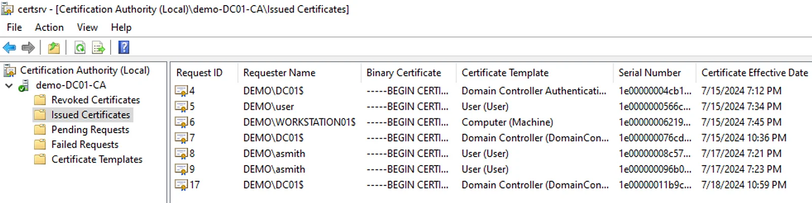The width and height of the screenshot is (812, 203).
Task: Click the Help question mark toolbar icon
Action: point(124,48)
